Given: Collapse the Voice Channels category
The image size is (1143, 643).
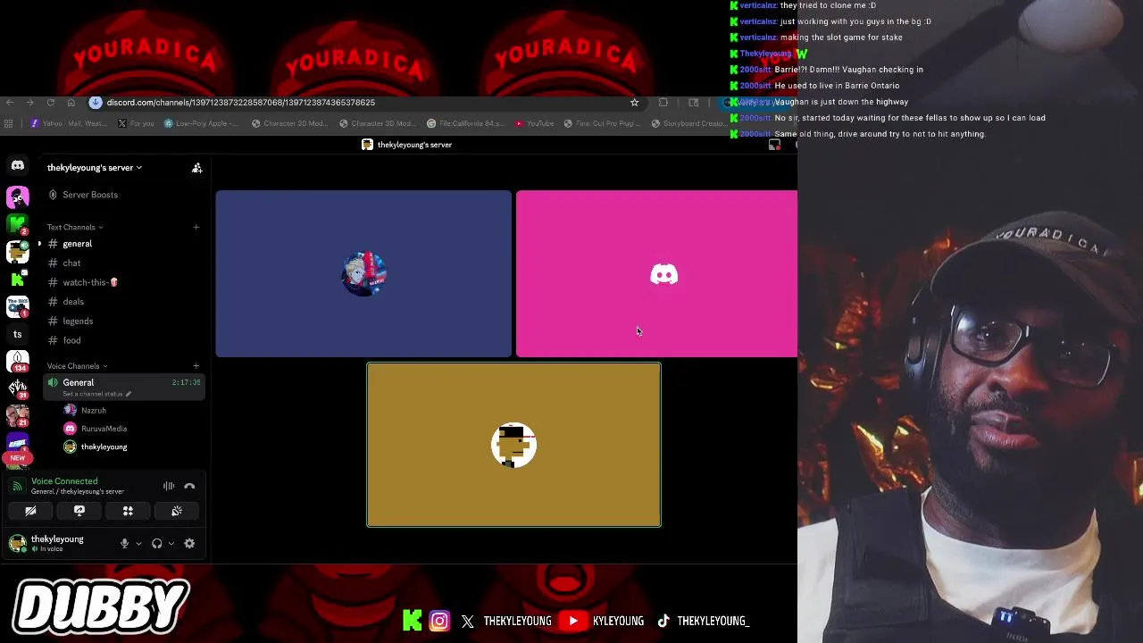Looking at the screenshot, I should click(77, 365).
